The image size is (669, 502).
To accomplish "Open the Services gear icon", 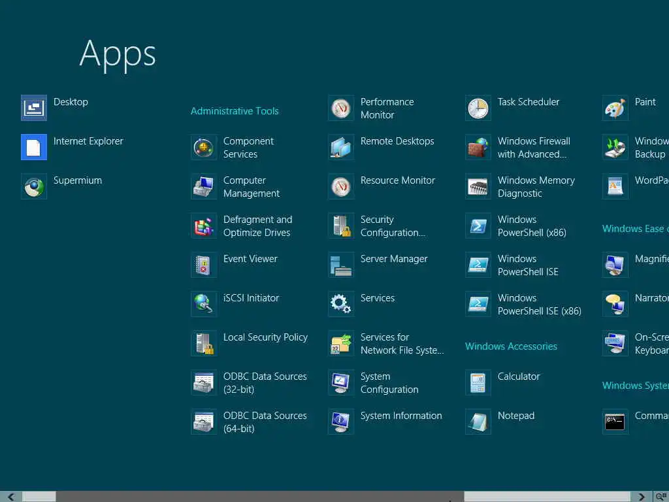I will [341, 305].
